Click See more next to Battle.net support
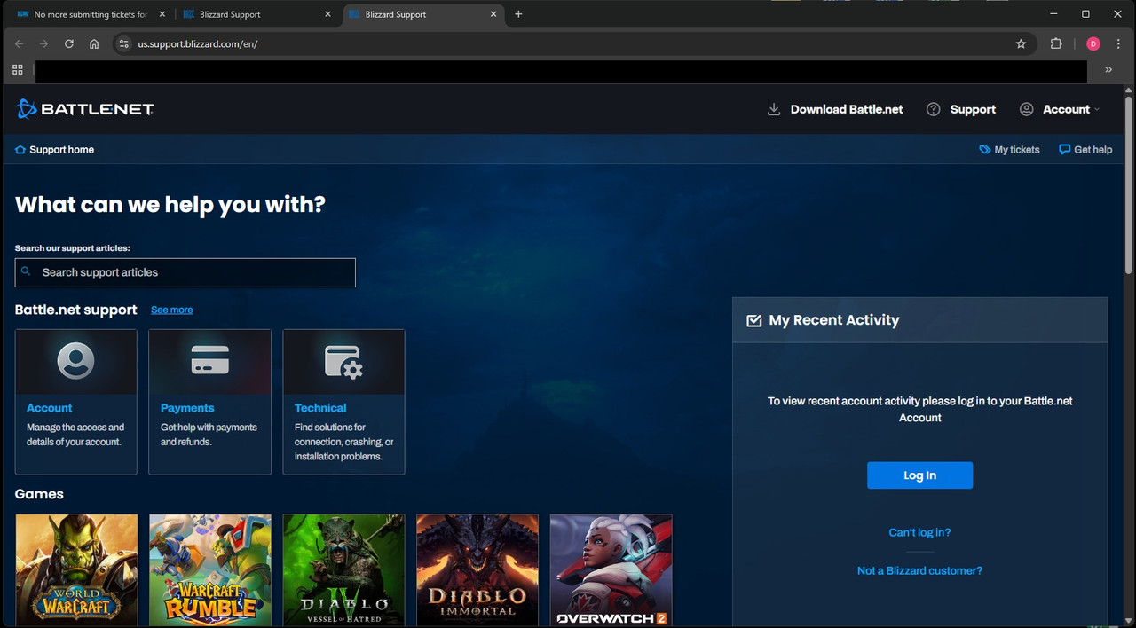This screenshot has height=628, width=1136. (x=171, y=310)
